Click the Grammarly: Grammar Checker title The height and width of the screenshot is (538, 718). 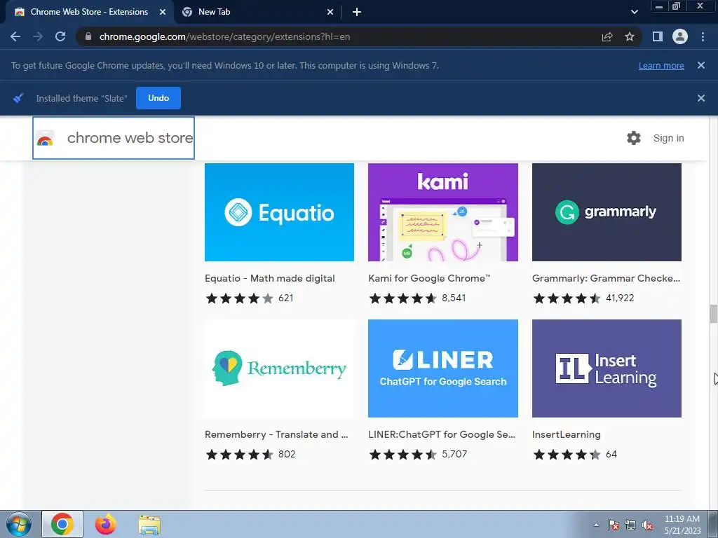coord(607,278)
